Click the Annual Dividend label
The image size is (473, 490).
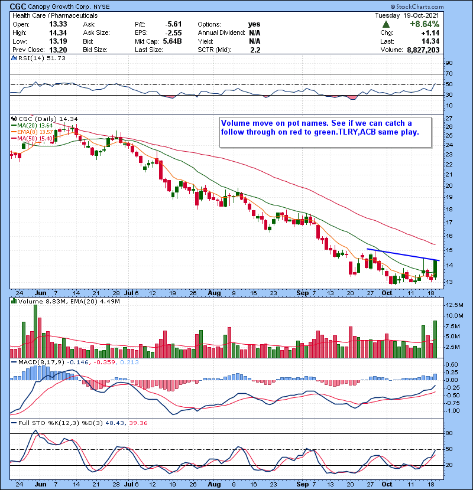click(221, 33)
